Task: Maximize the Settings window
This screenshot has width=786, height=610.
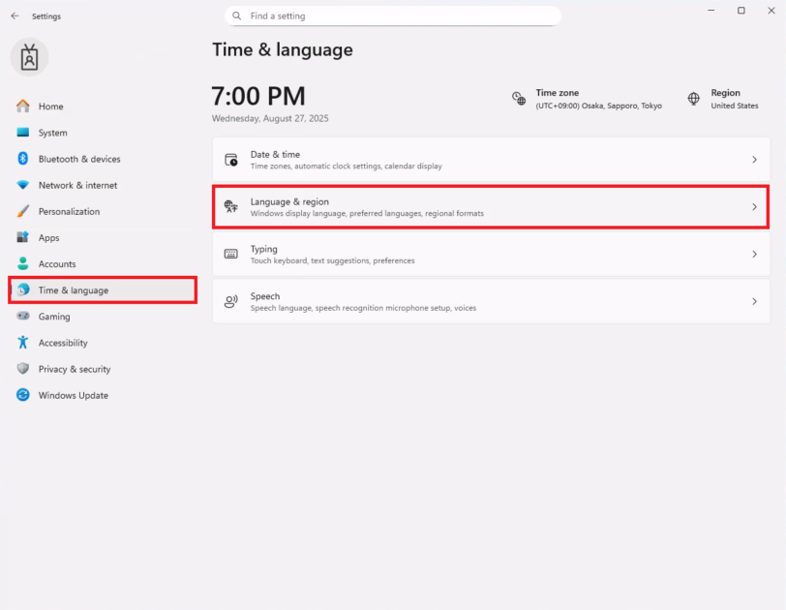Action: [741, 11]
